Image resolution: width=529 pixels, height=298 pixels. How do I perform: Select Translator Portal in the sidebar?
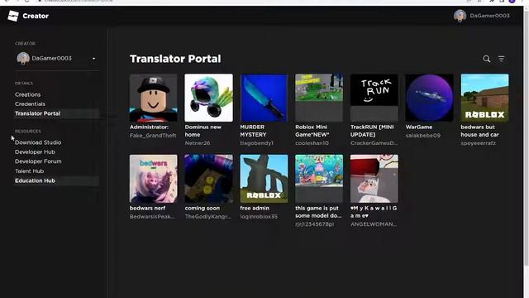37,113
